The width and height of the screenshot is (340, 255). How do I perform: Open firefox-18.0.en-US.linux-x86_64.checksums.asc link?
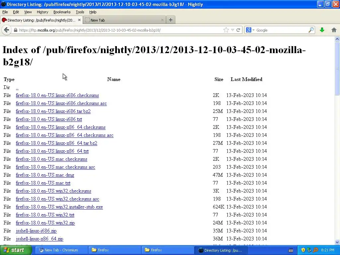coord(65,135)
